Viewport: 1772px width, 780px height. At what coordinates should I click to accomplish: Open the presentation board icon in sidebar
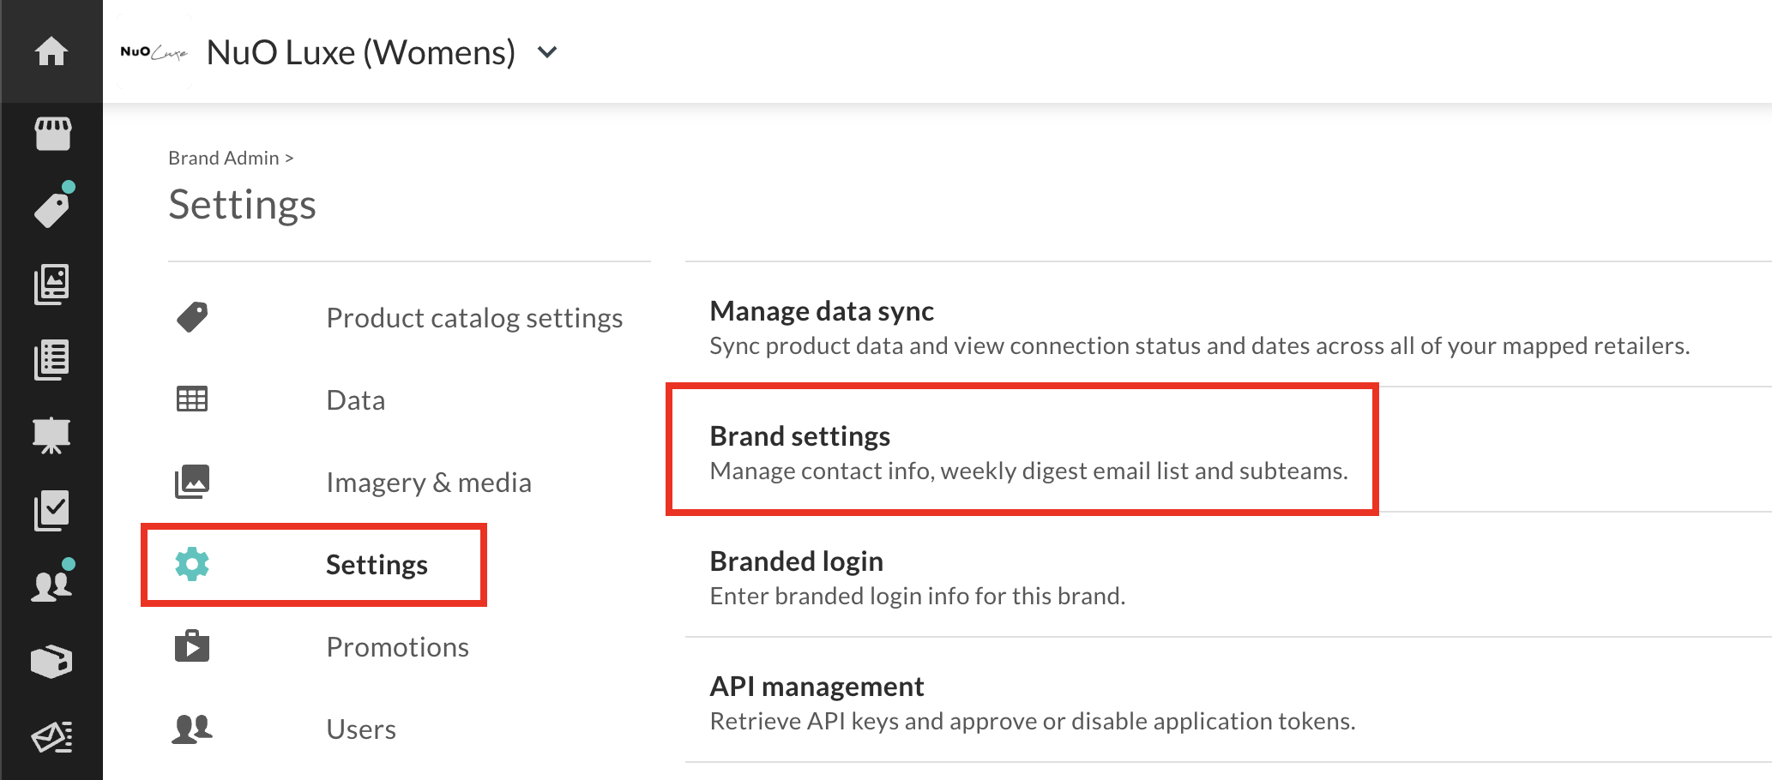pyautogui.click(x=51, y=435)
